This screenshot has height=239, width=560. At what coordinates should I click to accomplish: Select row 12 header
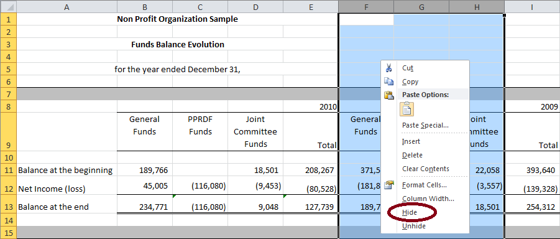point(8,185)
